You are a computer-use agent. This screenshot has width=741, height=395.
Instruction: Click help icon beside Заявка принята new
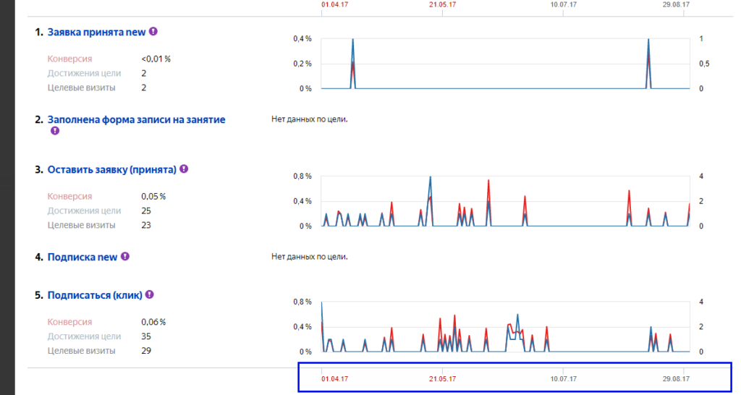pos(153,32)
